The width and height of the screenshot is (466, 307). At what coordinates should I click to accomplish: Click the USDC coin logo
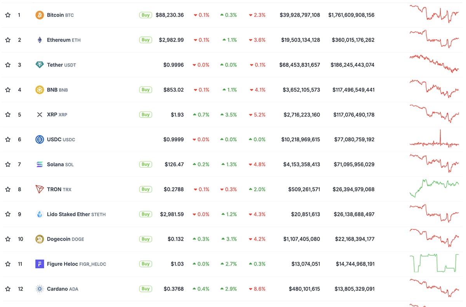(x=39, y=139)
